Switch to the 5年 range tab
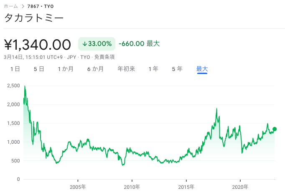 coord(177,69)
